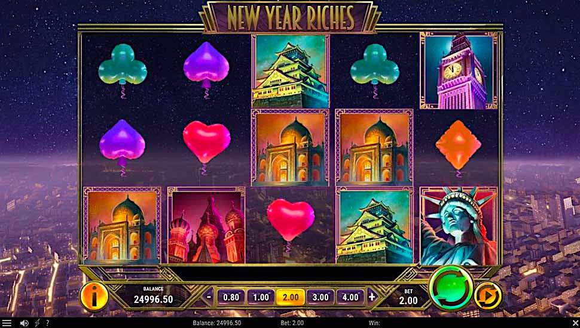Open the orange info paytable button
580x328 pixels.
(x=94, y=296)
